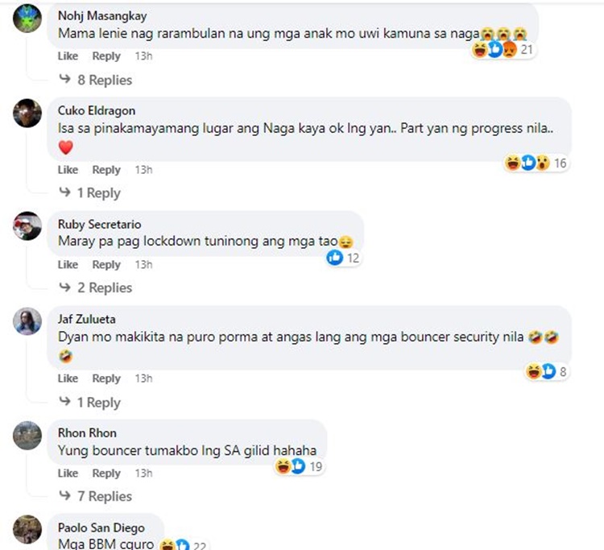This screenshot has height=550, width=604.
Task: Like Rhon Rhon's comment
Action: click(x=68, y=473)
